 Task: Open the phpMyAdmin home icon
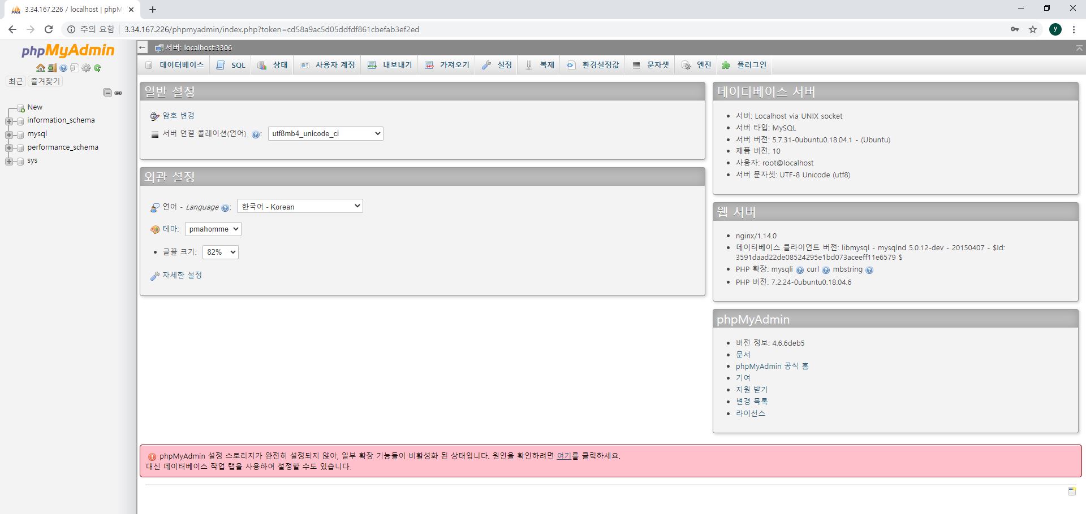[x=41, y=68]
